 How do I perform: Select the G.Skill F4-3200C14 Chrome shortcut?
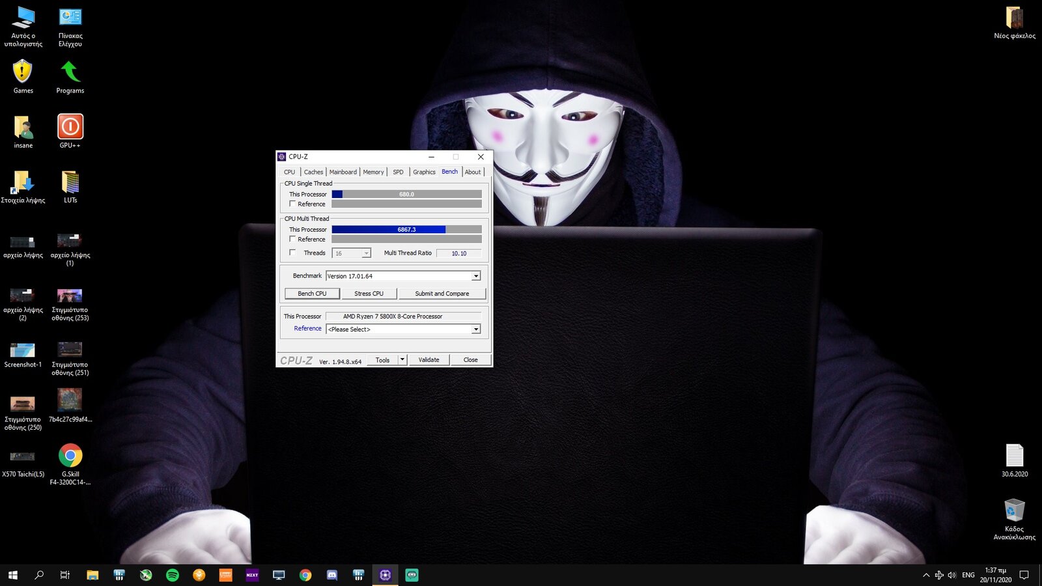click(x=70, y=464)
